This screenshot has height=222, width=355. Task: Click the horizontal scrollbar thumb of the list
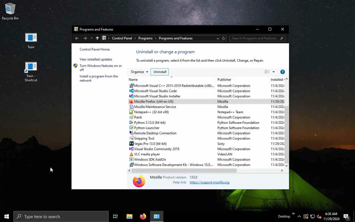(x=184, y=170)
